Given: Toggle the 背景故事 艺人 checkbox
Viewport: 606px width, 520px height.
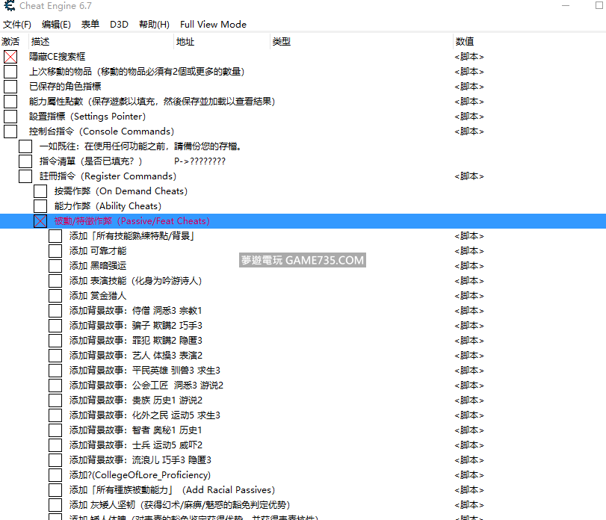Looking at the screenshot, I should (55, 356).
